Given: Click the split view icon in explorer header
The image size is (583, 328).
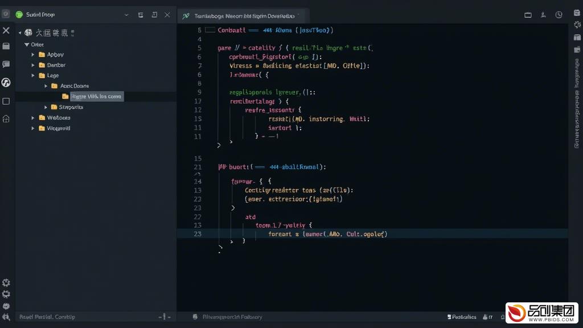Looking at the screenshot, I should [154, 15].
